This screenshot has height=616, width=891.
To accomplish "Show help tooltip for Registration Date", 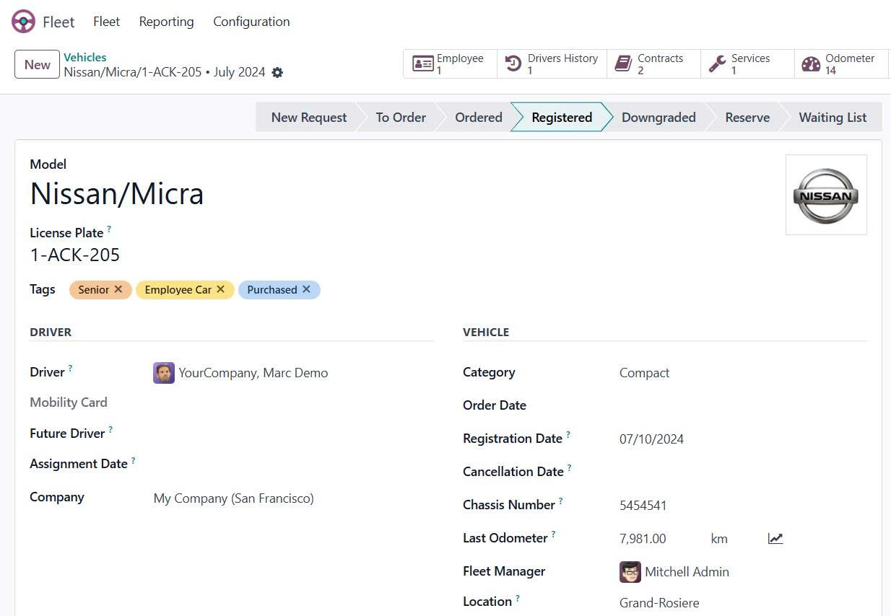I will click(x=568, y=434).
